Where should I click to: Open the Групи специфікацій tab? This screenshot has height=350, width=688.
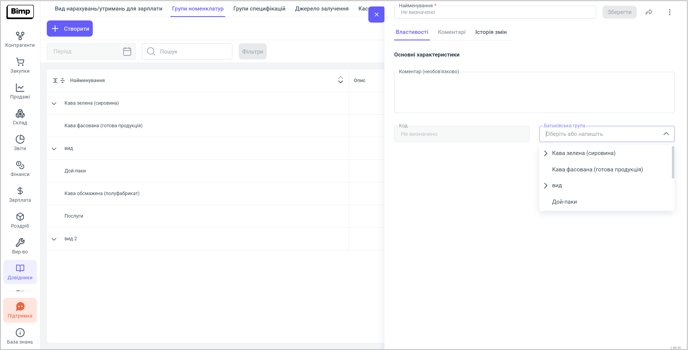coord(259,9)
